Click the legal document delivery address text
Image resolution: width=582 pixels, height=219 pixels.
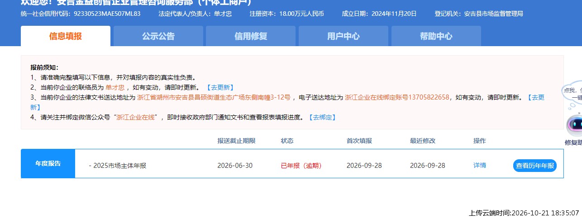(x=214, y=97)
